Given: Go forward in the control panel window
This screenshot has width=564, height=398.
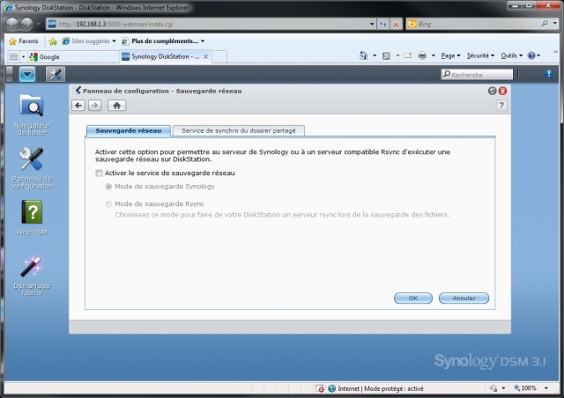Looking at the screenshot, I should click(94, 106).
